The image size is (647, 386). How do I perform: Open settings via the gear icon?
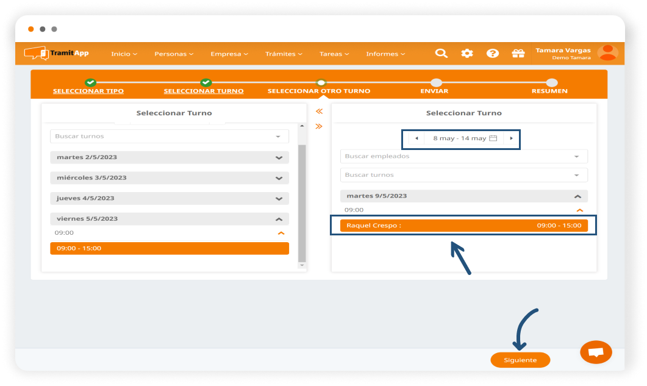coord(467,54)
